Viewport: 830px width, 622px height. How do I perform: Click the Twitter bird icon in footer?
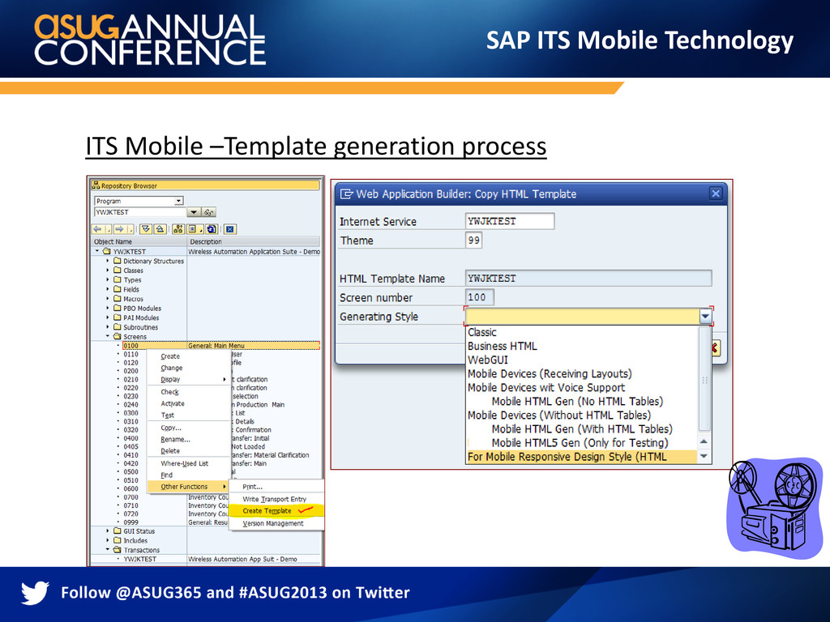pyautogui.click(x=35, y=592)
